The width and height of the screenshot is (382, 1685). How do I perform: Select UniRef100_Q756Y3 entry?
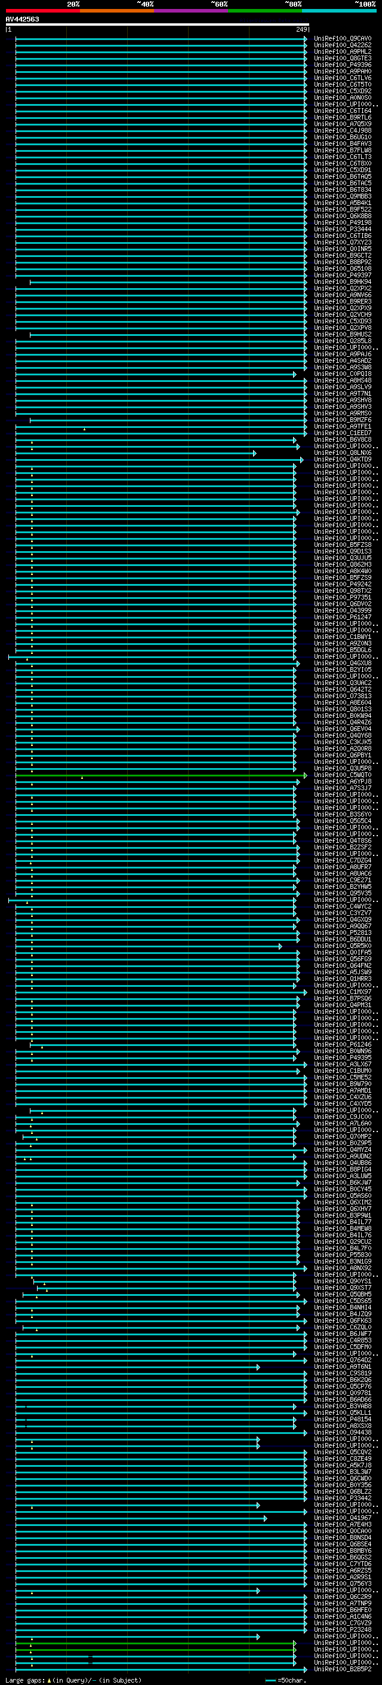pyautogui.click(x=342, y=1583)
